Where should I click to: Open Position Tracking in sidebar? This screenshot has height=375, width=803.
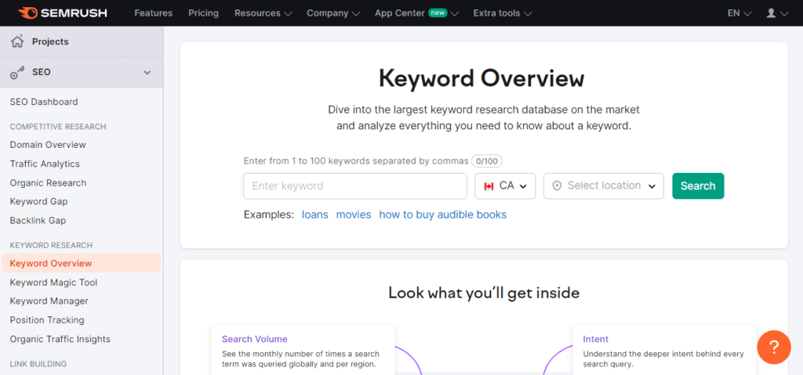point(46,319)
